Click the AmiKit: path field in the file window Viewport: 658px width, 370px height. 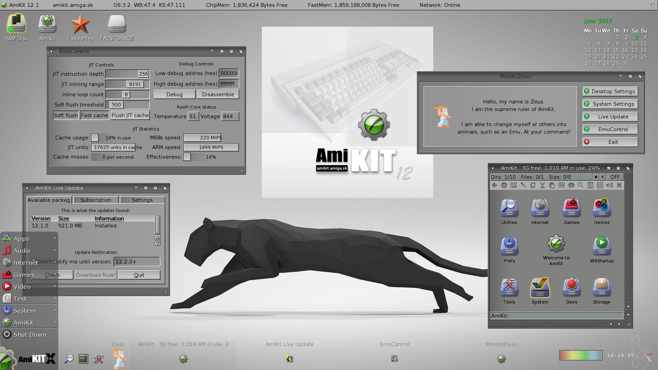pyautogui.click(x=557, y=316)
